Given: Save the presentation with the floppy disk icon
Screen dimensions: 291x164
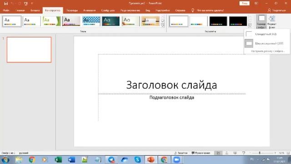Looking at the screenshot, I should 6,3.
